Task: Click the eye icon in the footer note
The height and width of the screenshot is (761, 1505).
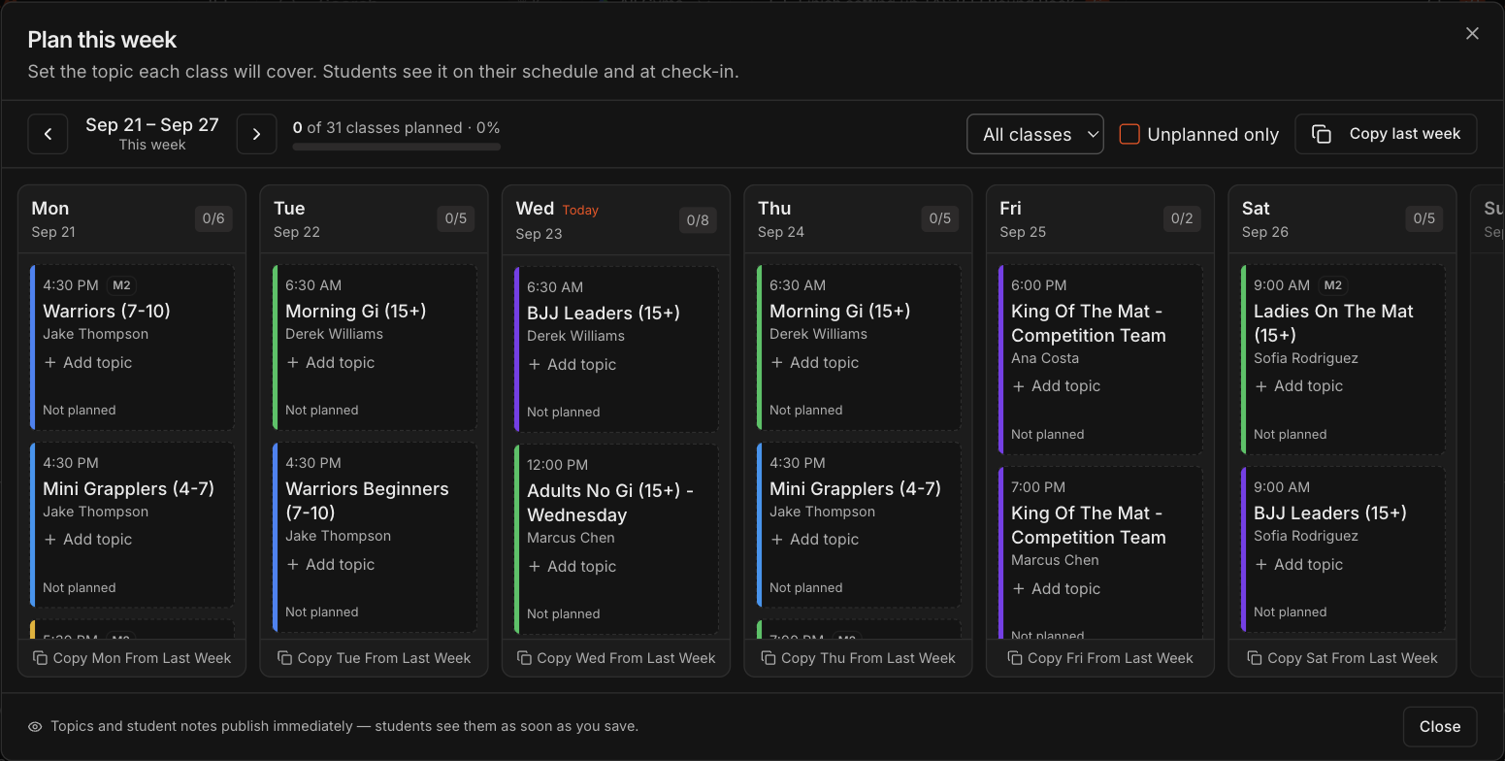Action: pyautogui.click(x=35, y=726)
